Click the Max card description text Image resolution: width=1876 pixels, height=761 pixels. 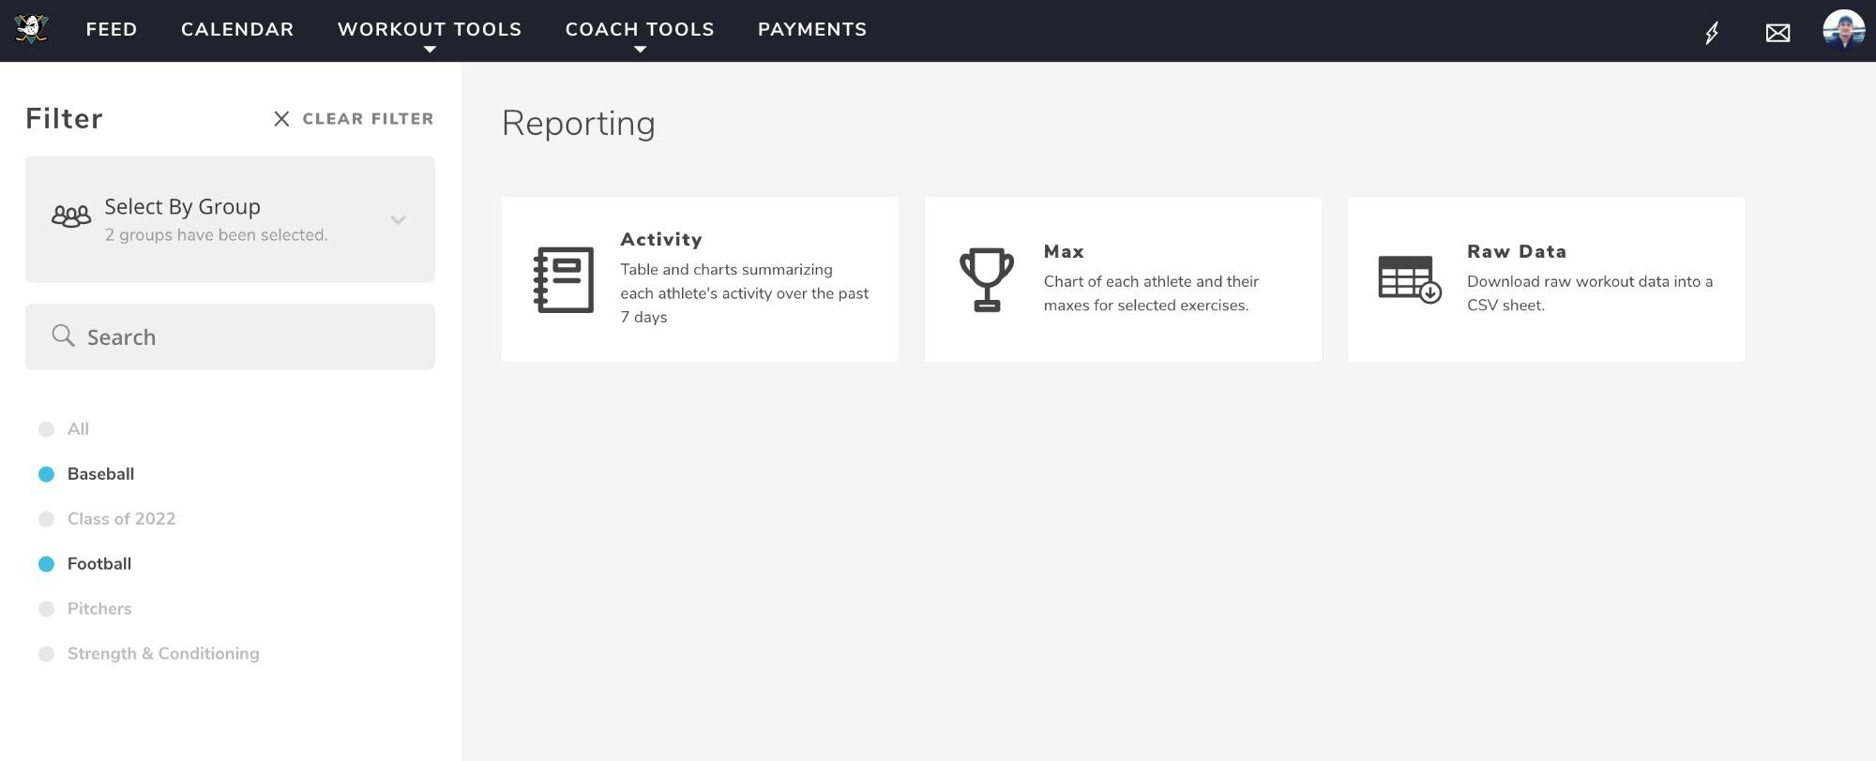[1151, 293]
